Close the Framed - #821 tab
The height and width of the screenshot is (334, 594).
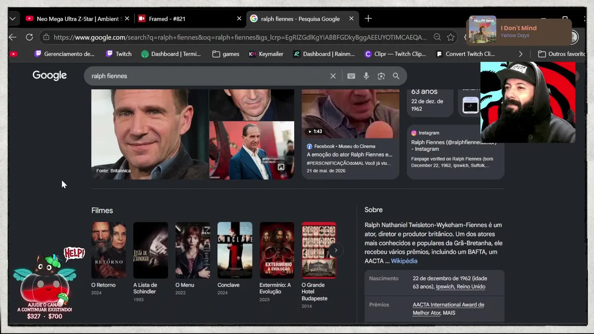pyautogui.click(x=239, y=19)
